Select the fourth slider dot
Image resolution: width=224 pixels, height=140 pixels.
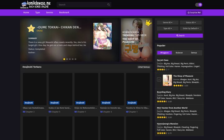point(73,59)
